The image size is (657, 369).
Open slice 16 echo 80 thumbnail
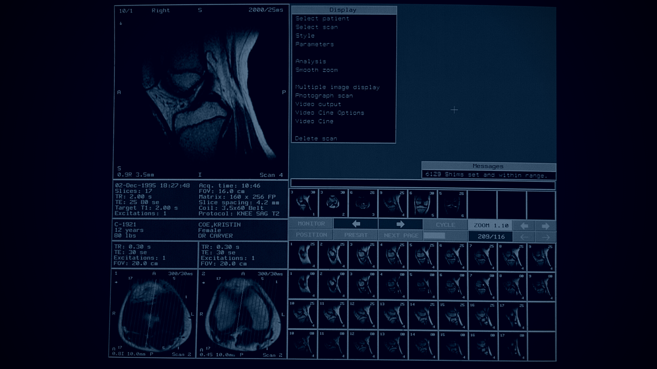482,346
